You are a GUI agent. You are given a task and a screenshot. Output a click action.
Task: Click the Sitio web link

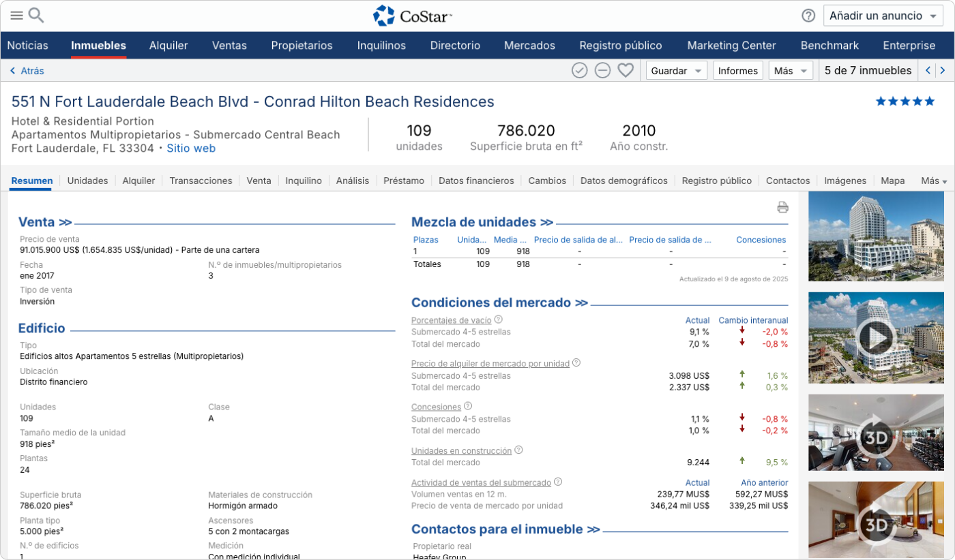[x=191, y=148]
